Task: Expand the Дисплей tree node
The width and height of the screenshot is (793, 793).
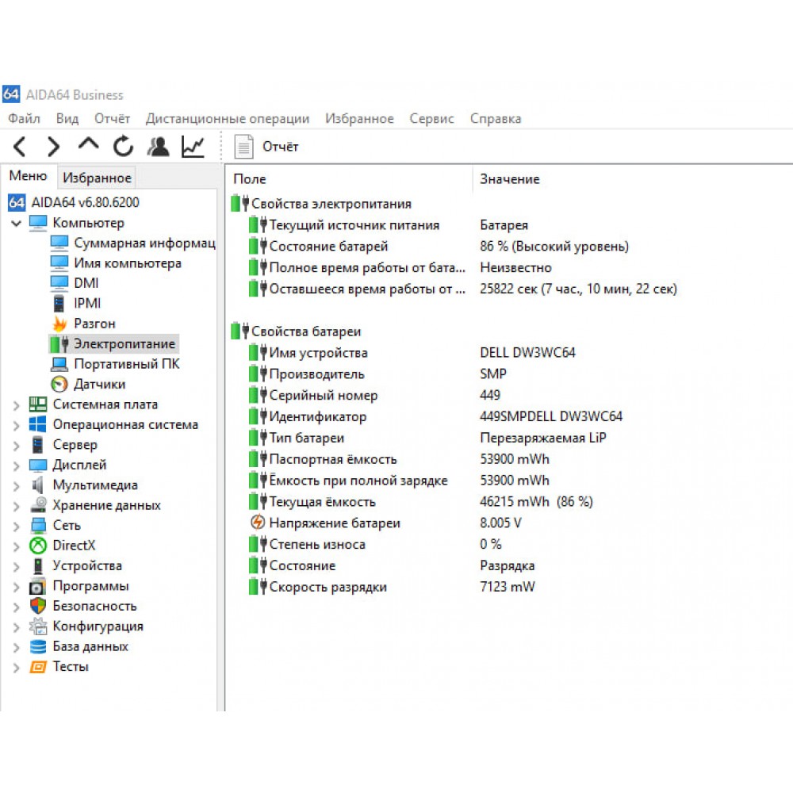Action: (17, 465)
